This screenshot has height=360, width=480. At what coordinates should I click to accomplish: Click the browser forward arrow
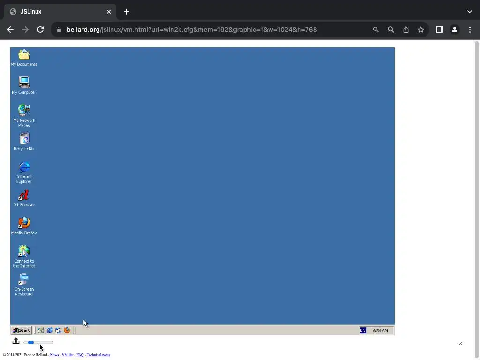pyautogui.click(x=25, y=30)
